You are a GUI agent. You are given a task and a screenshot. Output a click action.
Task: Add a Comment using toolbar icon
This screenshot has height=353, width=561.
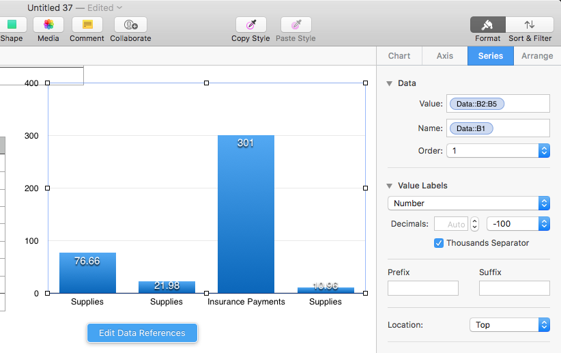[87, 25]
